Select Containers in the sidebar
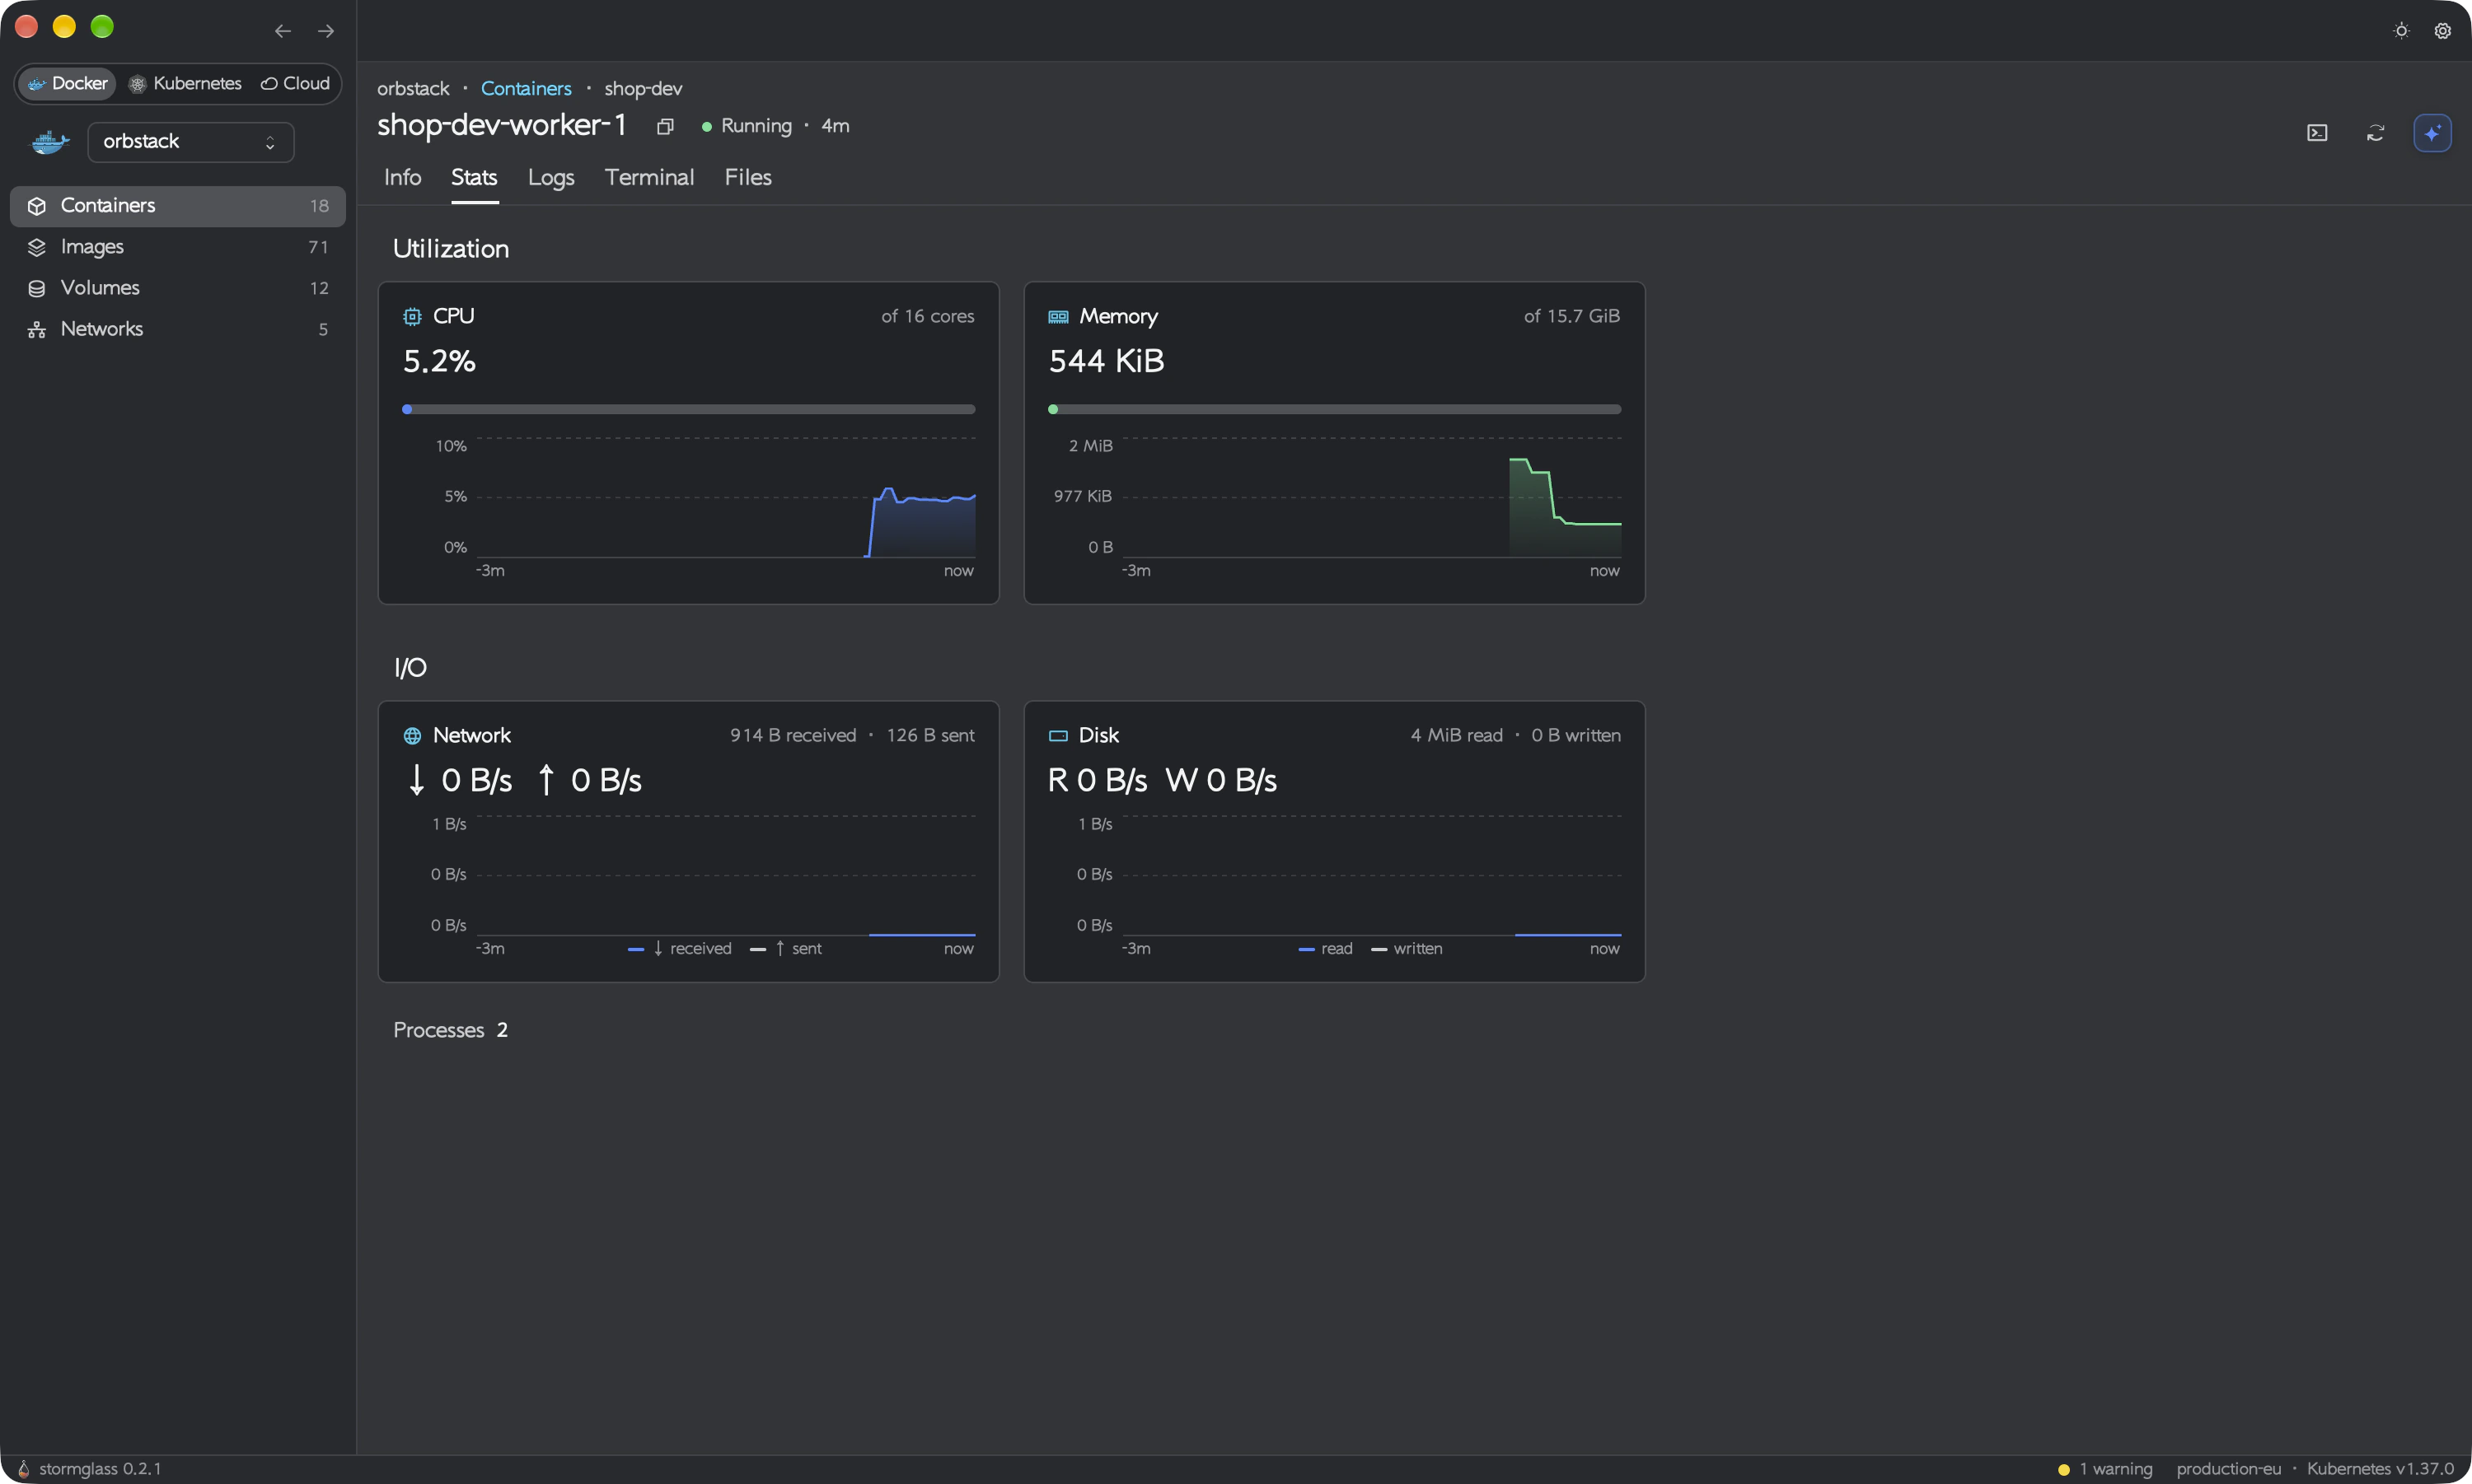Image resolution: width=2472 pixels, height=1484 pixels. (178, 206)
